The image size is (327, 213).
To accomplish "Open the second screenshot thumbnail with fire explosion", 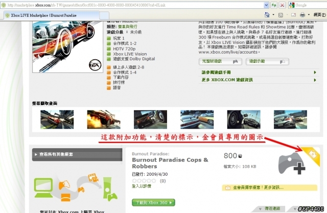I will [104, 120].
